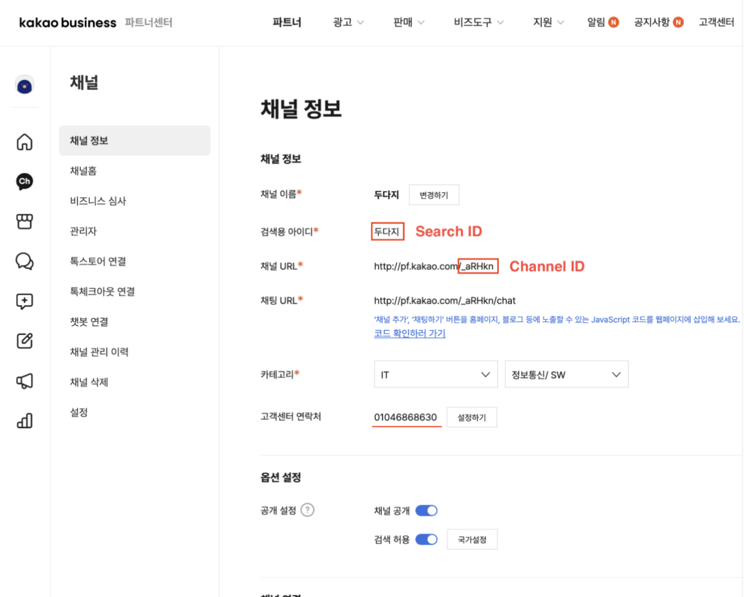Select 톡스토어 연결 in the side menu

tap(98, 261)
